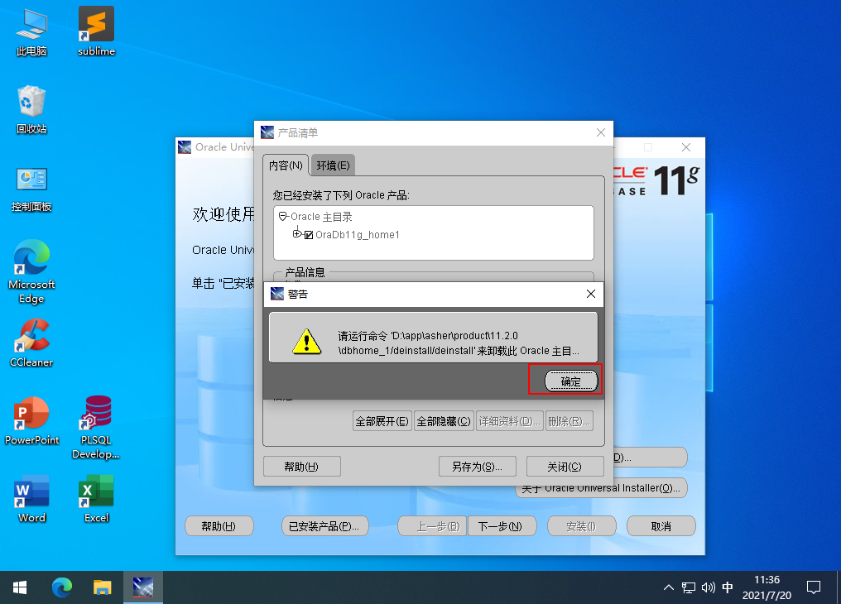
Task: Click the volume speaker tray icon
Action: click(708, 587)
